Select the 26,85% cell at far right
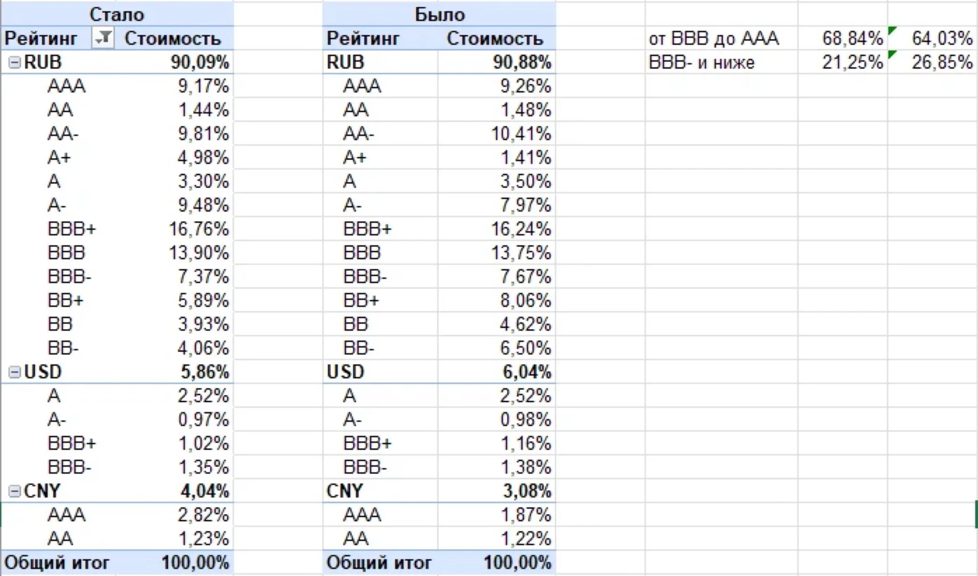Viewport: 978px width, 576px height. pyautogui.click(x=932, y=62)
